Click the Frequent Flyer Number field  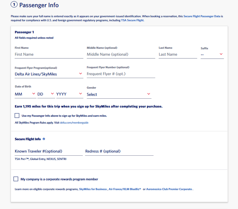(x=121, y=74)
